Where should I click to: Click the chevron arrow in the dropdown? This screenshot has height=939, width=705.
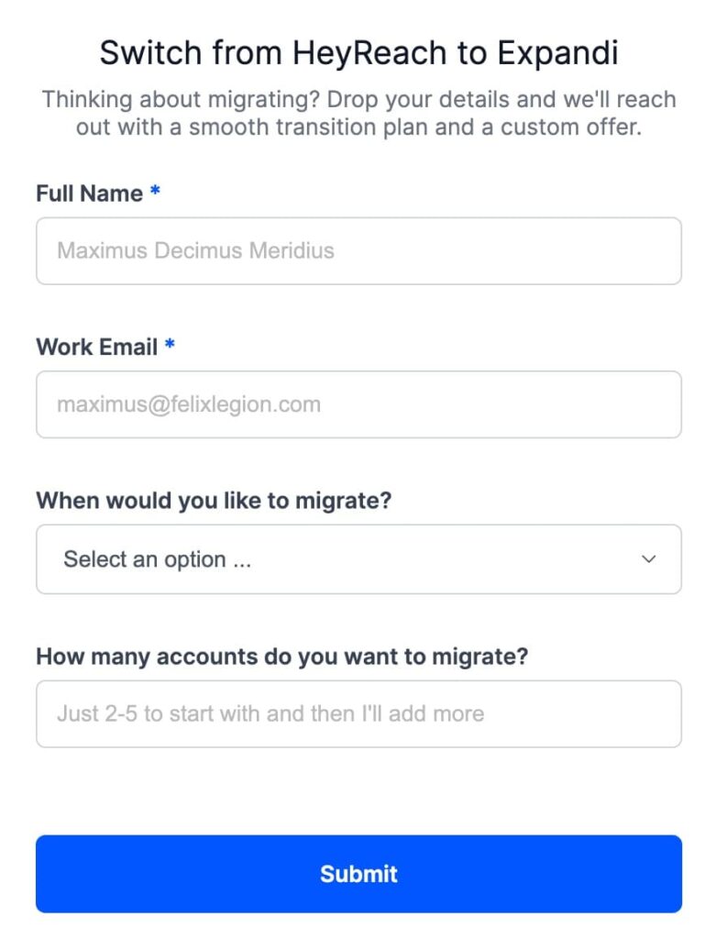(649, 559)
